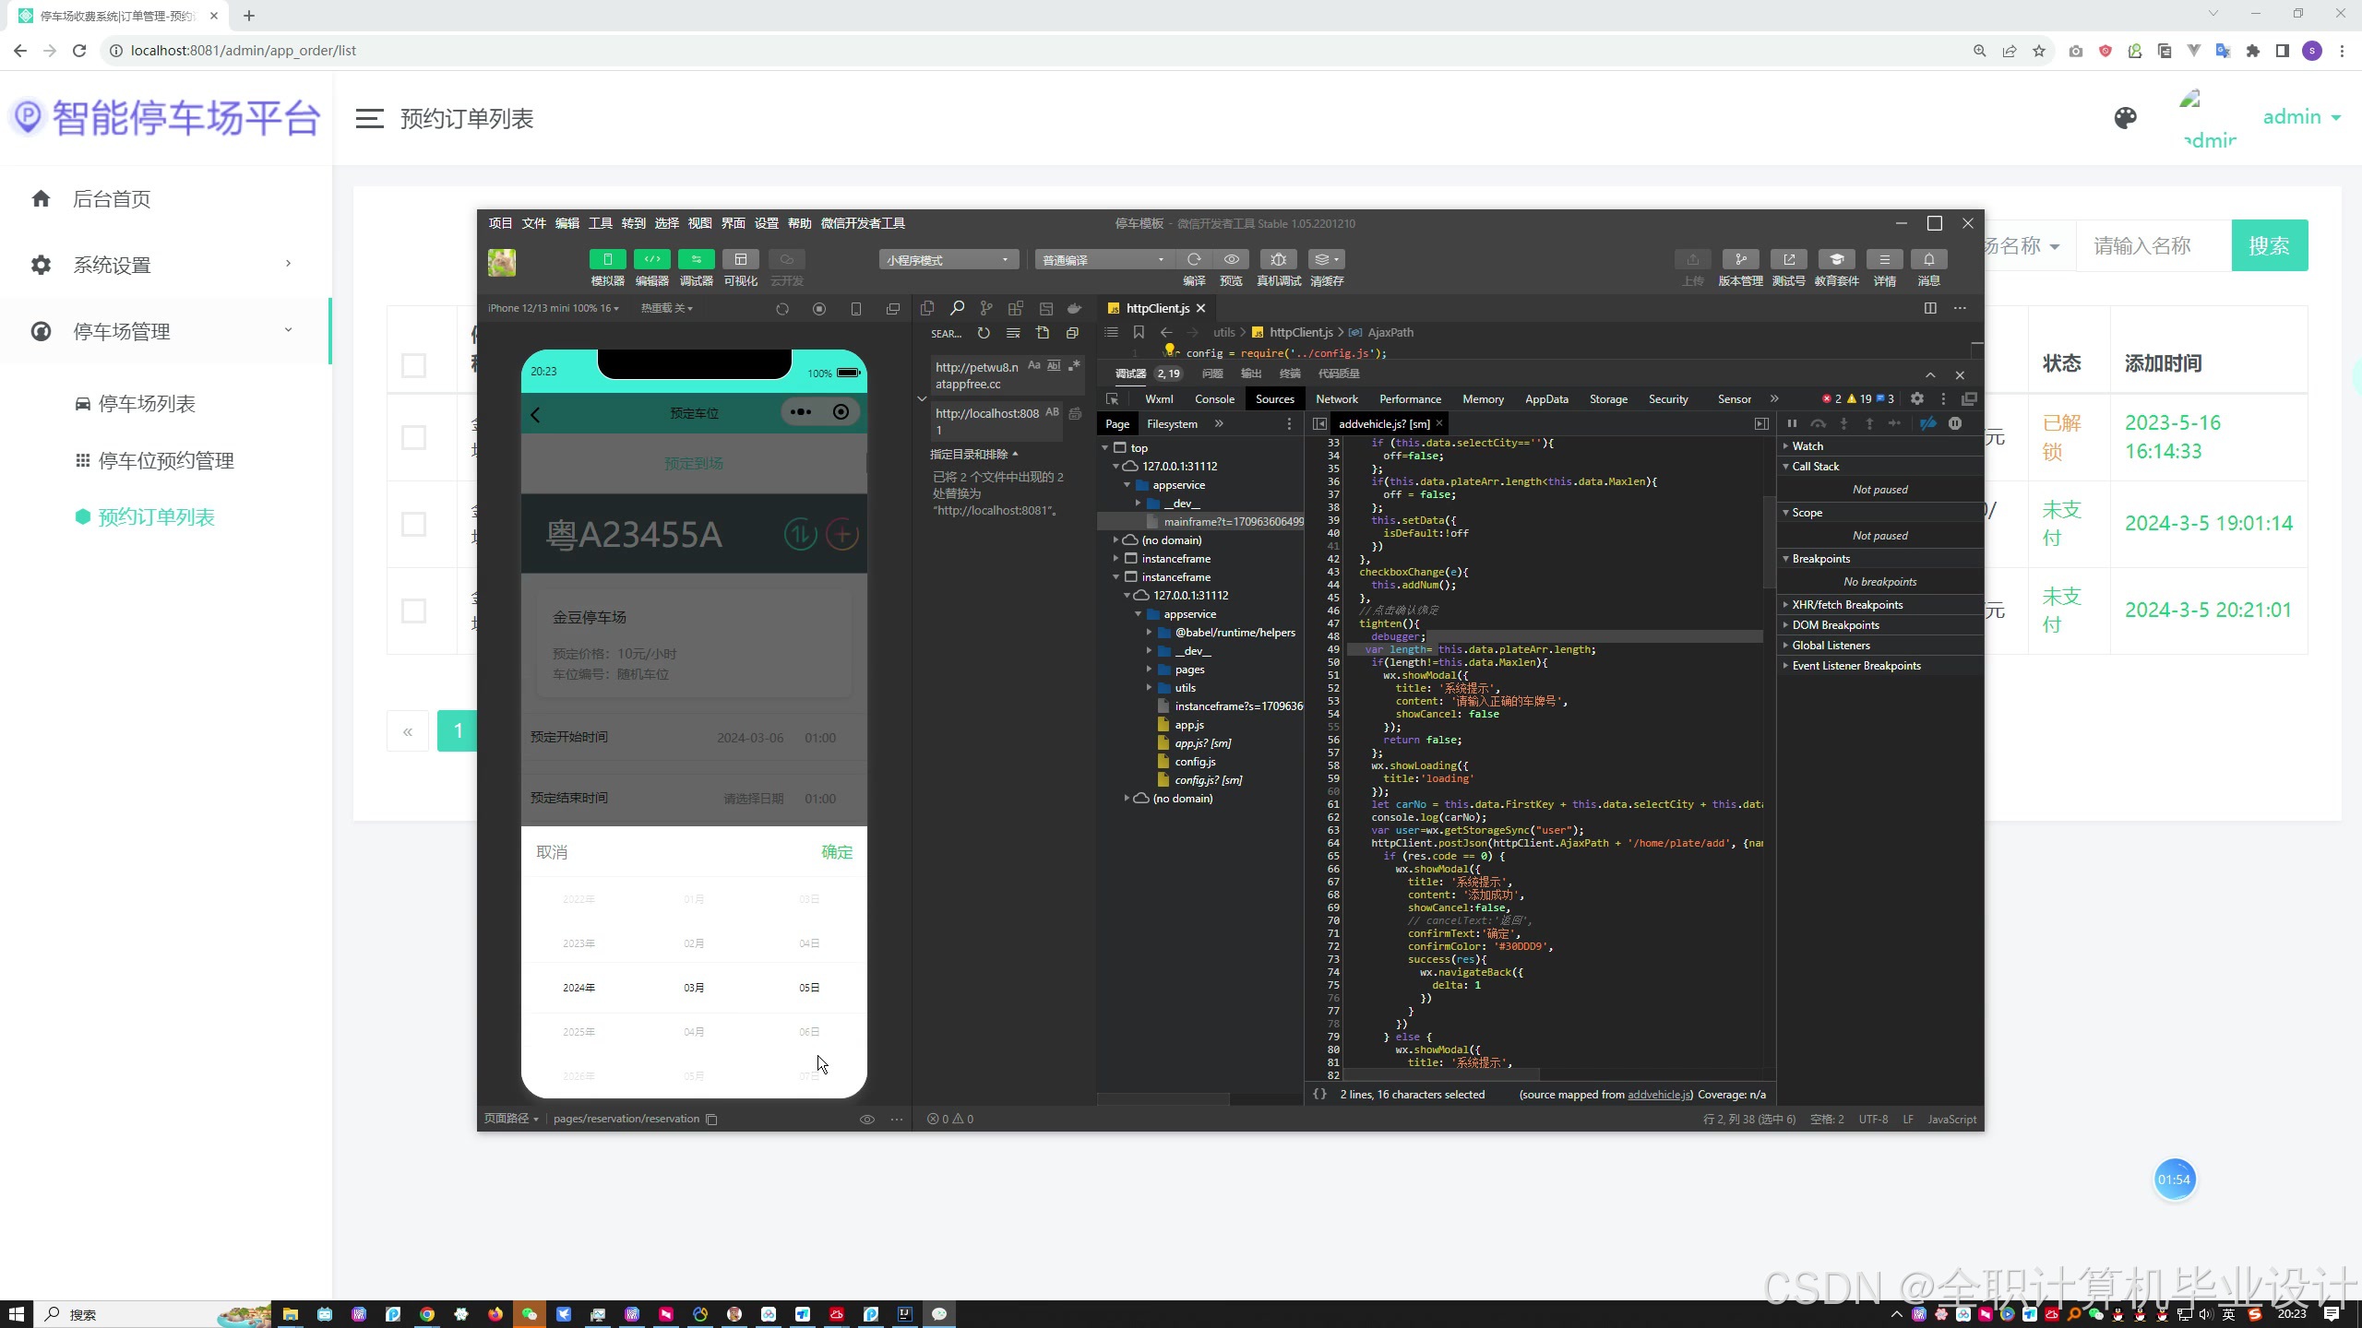Switch to the Console tab
The height and width of the screenshot is (1328, 2362).
1214,399
